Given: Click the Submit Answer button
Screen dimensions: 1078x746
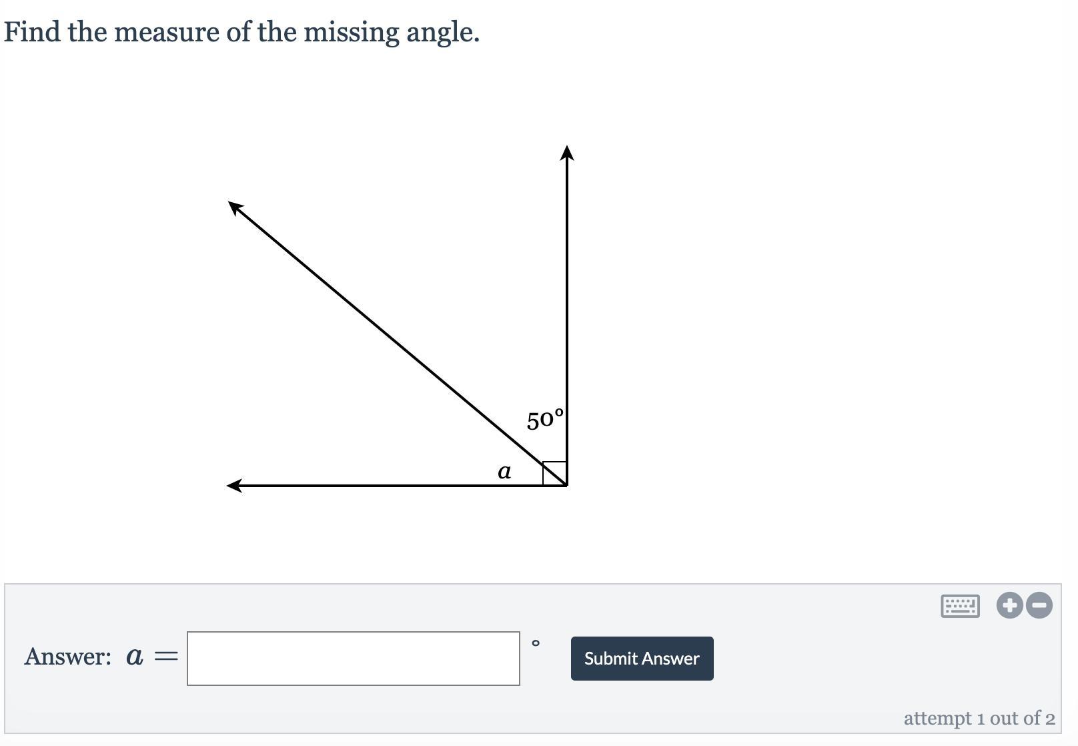Looking at the screenshot, I should click(642, 659).
